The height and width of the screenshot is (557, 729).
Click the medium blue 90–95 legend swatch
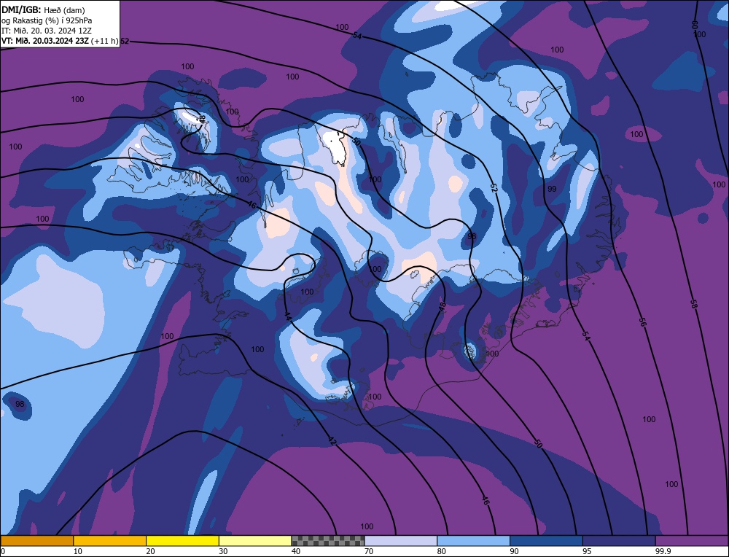tap(546, 540)
